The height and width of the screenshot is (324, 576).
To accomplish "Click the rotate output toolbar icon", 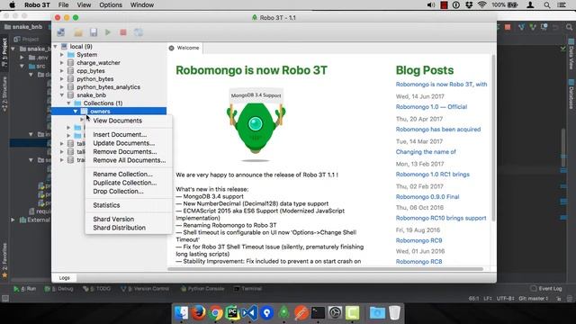I will pos(139,32).
